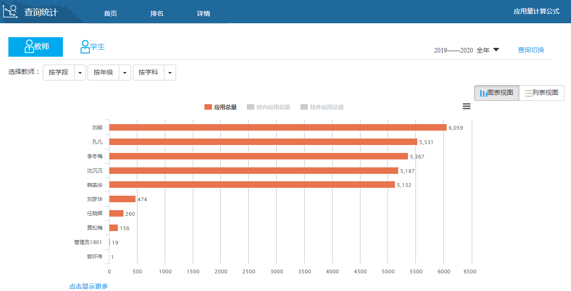Click the 查询统计 logo icon
Image resolution: width=571 pixels, height=291 pixels.
[x=10, y=11]
